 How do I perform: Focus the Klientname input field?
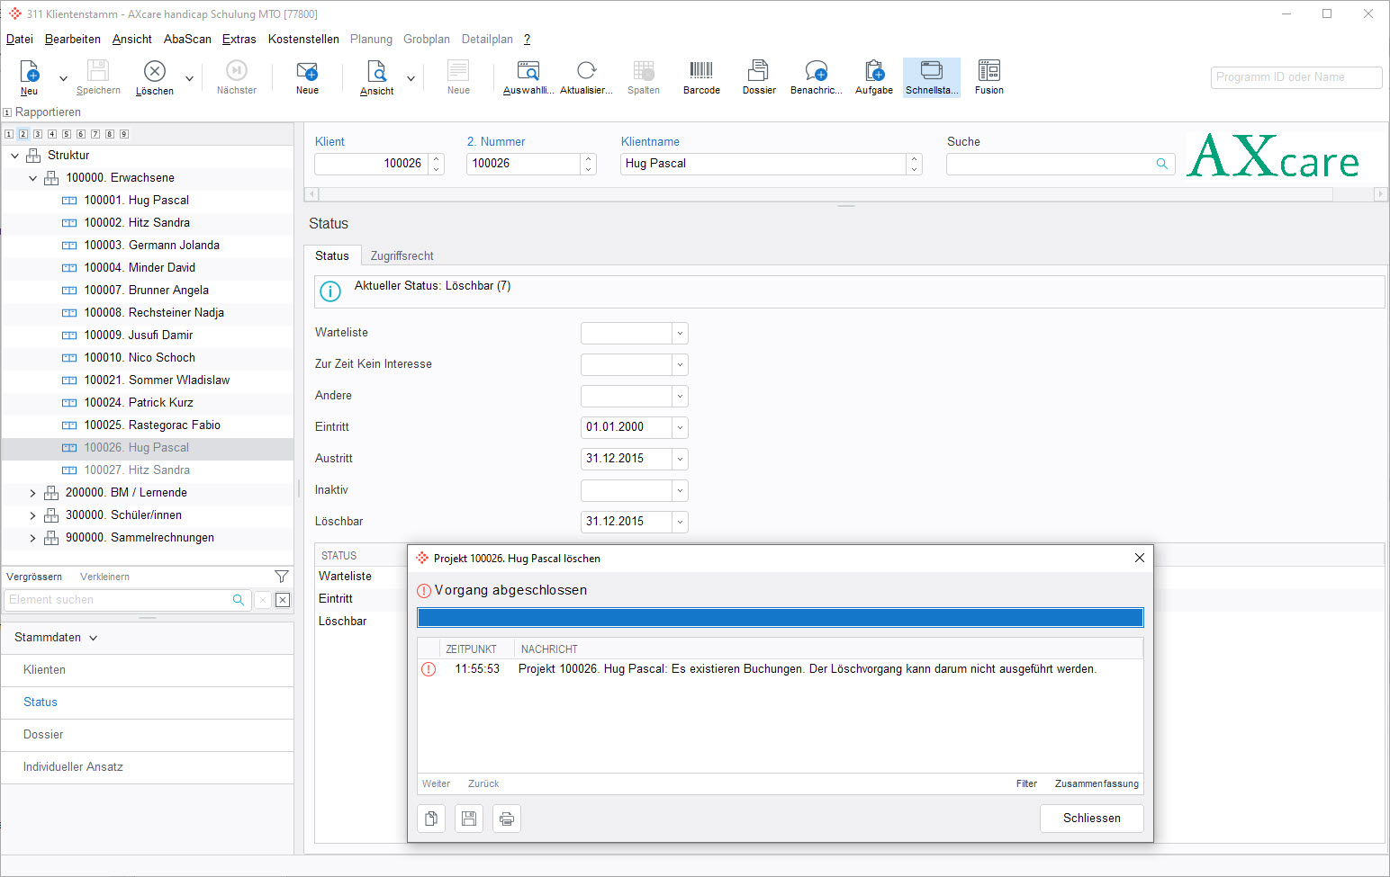pos(763,164)
